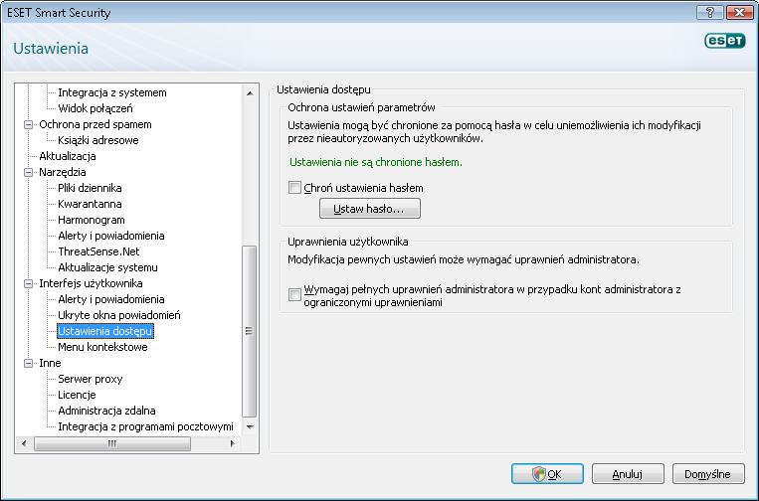Confirm with the OK button
The height and width of the screenshot is (501, 759).
coord(547,474)
